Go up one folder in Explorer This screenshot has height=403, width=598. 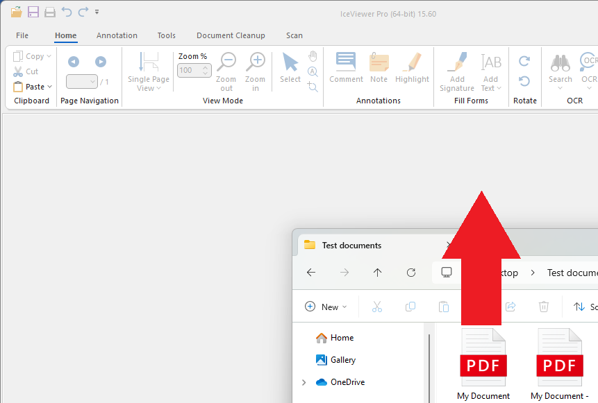(378, 273)
